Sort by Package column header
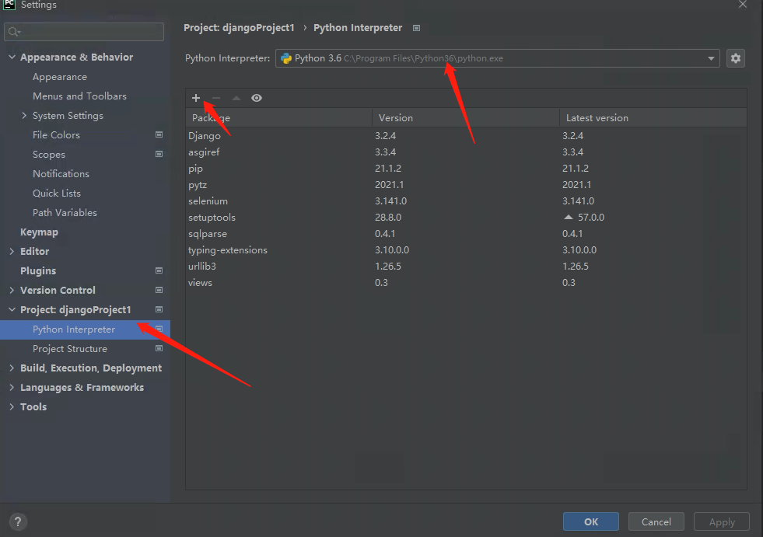763x537 pixels. (x=278, y=117)
